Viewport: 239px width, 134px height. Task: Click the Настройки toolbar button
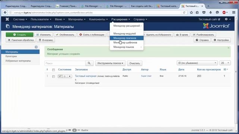click(x=221, y=40)
